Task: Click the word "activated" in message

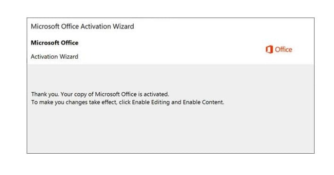Action: [156, 94]
